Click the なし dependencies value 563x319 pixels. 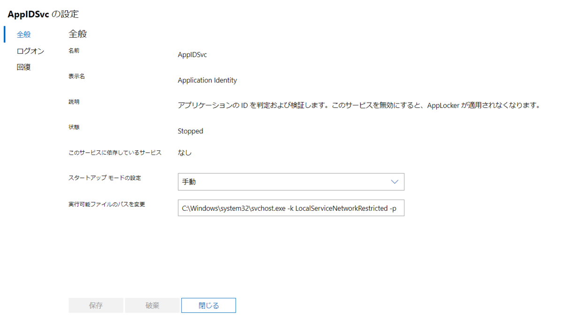tap(183, 152)
